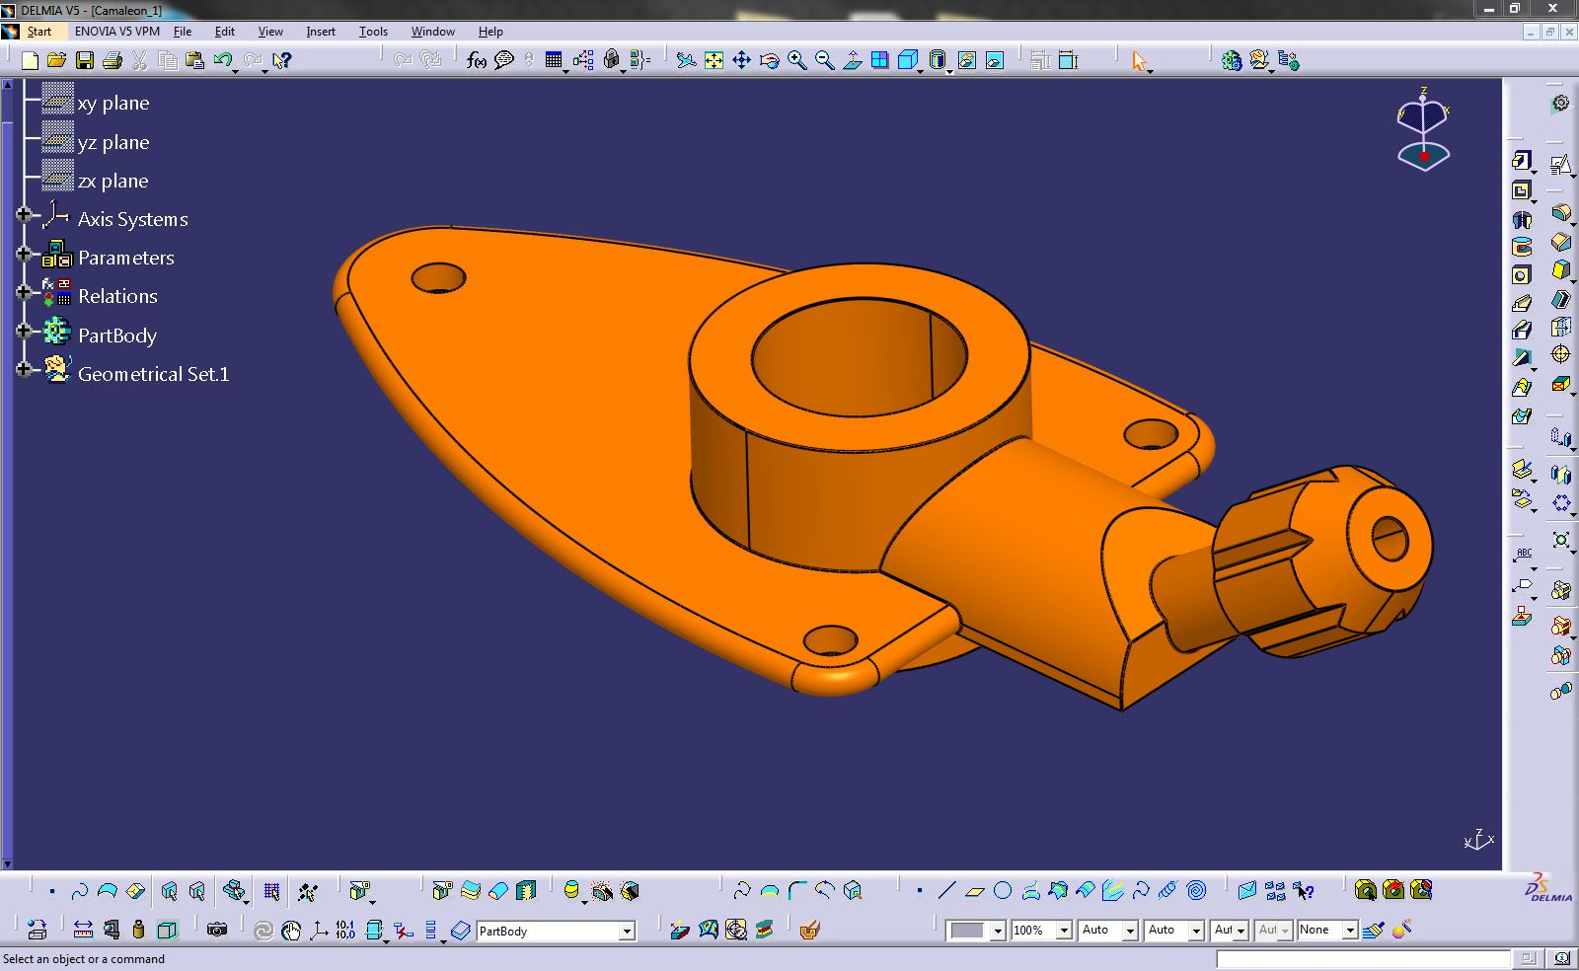Print using the printer icon
1579x971 pixels.
click(x=113, y=60)
